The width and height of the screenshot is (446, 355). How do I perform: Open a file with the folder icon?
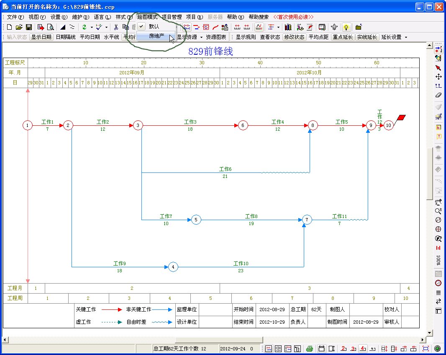(19, 27)
